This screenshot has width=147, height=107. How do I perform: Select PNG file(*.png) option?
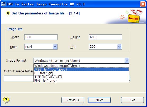tap(81, 80)
